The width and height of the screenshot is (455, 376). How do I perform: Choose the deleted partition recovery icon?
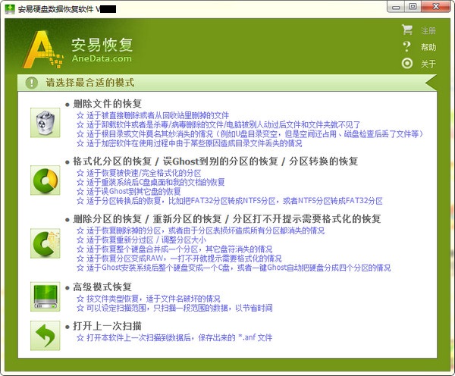click(45, 243)
